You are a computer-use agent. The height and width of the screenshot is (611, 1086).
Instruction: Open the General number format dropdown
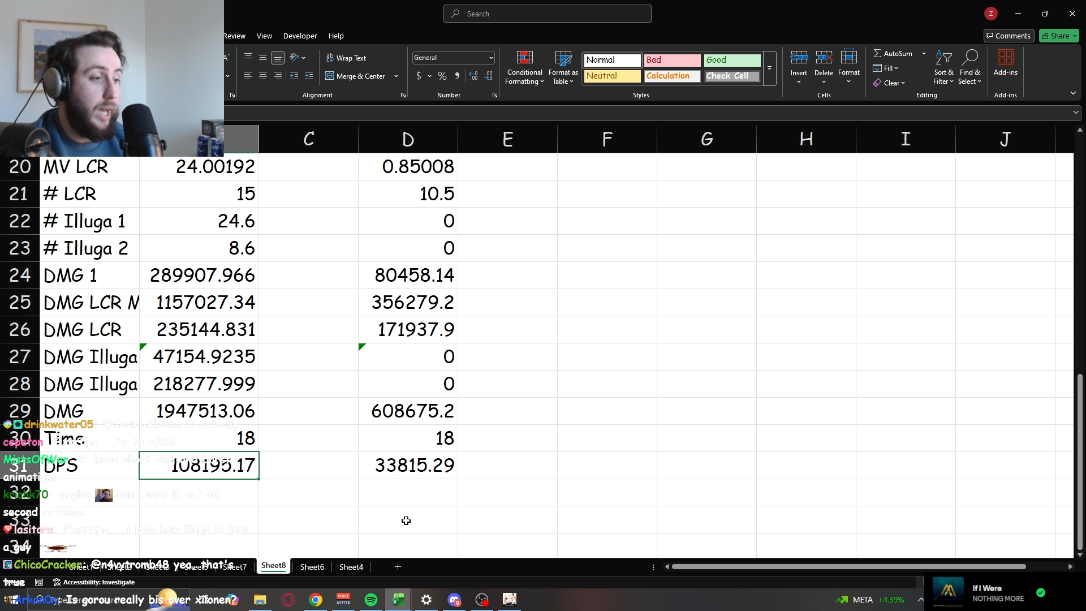490,58
